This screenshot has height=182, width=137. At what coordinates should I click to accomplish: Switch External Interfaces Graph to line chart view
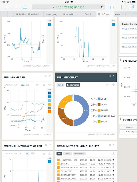pyautogui.click(x=28, y=154)
